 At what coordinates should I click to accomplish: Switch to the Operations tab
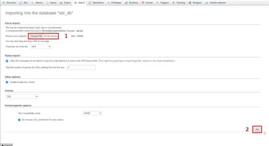tap(96, 2)
